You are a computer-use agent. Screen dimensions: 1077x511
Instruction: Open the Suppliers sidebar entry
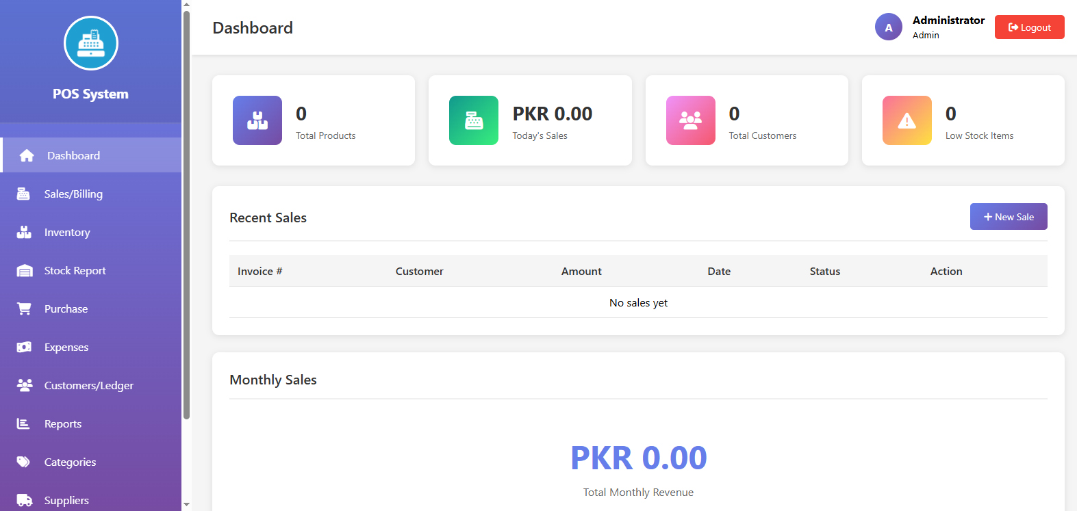coord(66,500)
